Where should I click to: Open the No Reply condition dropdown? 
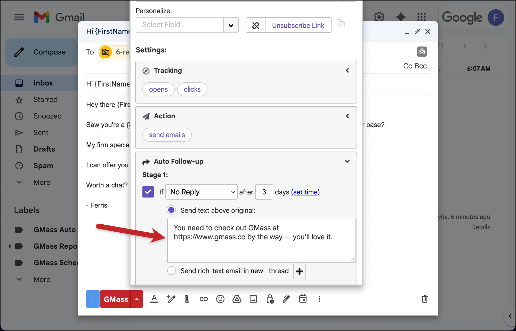201,192
